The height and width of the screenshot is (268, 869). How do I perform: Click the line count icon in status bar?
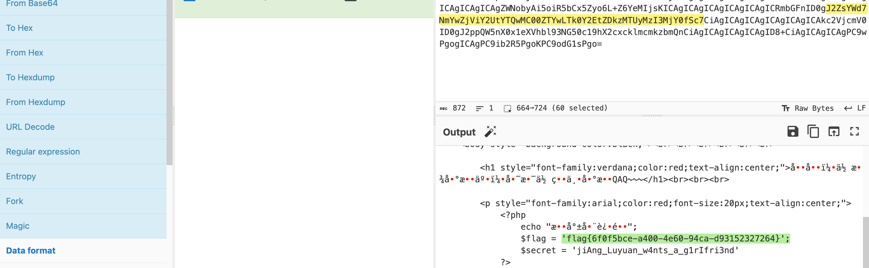point(479,108)
